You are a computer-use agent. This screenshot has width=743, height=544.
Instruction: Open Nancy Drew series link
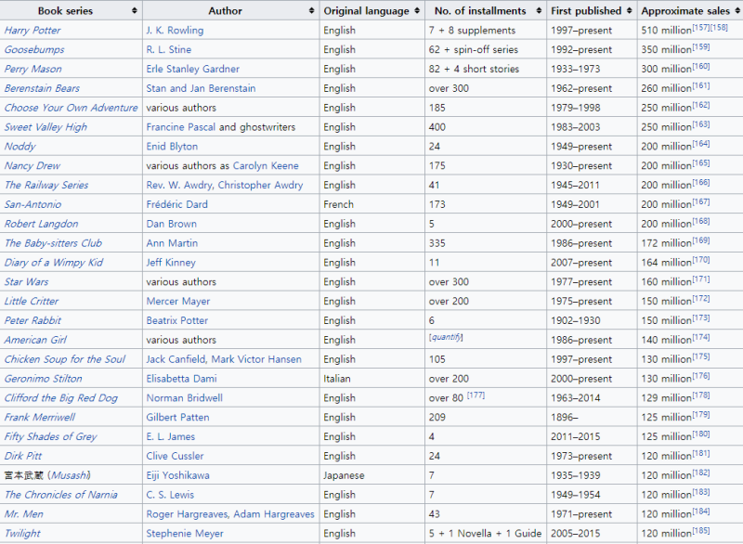pyautogui.click(x=33, y=166)
